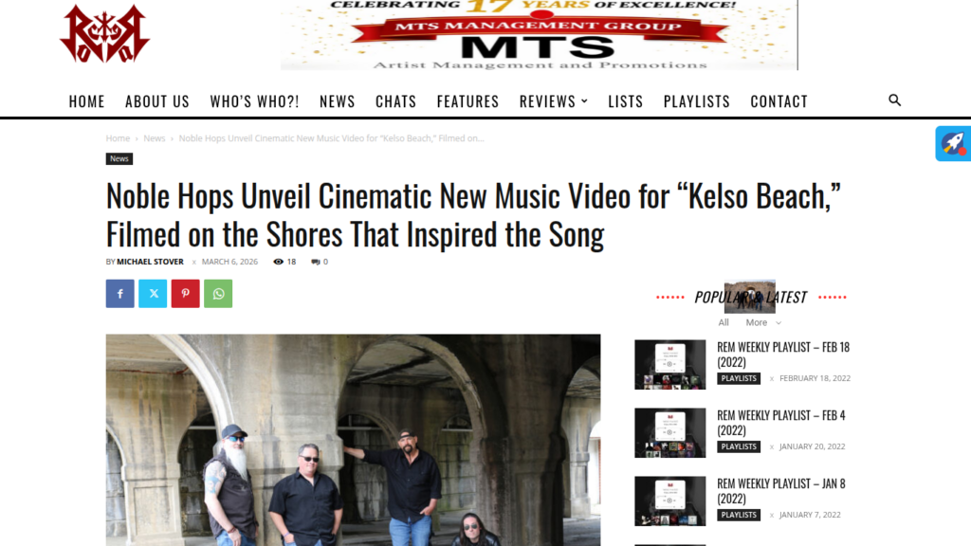
Task: Click the rocket icon widget
Action: coord(953,144)
